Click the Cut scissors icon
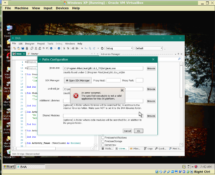Screen dimensions: 215x175 pos(36,48)
